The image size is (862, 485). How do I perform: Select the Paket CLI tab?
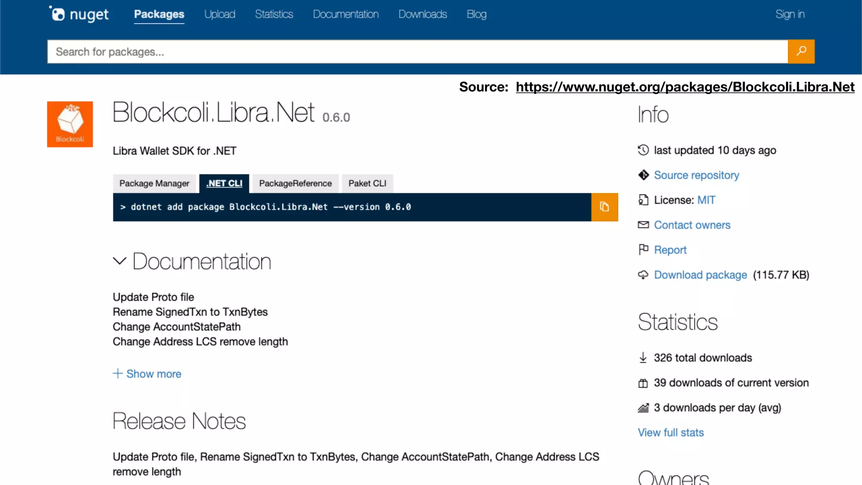367,184
